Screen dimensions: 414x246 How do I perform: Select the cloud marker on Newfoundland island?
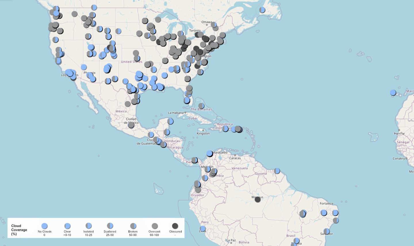(262, 10)
